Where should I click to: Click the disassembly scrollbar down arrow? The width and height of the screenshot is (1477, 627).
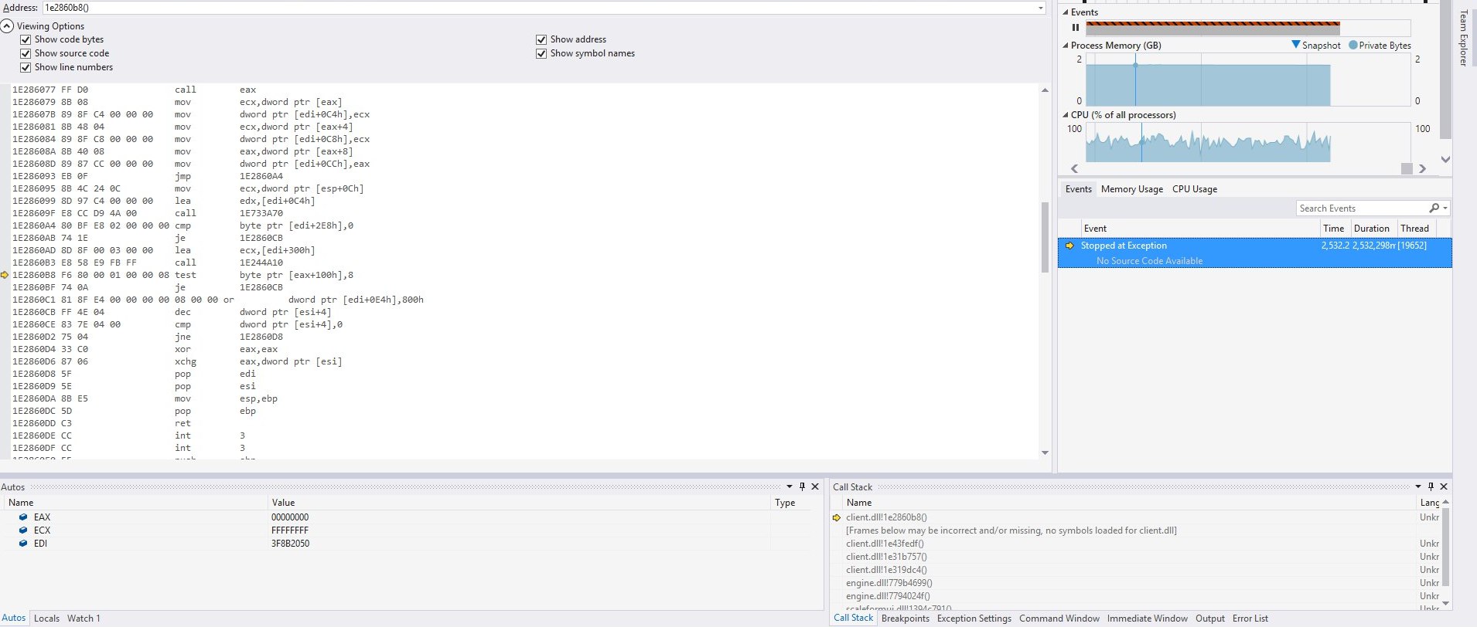(1045, 453)
